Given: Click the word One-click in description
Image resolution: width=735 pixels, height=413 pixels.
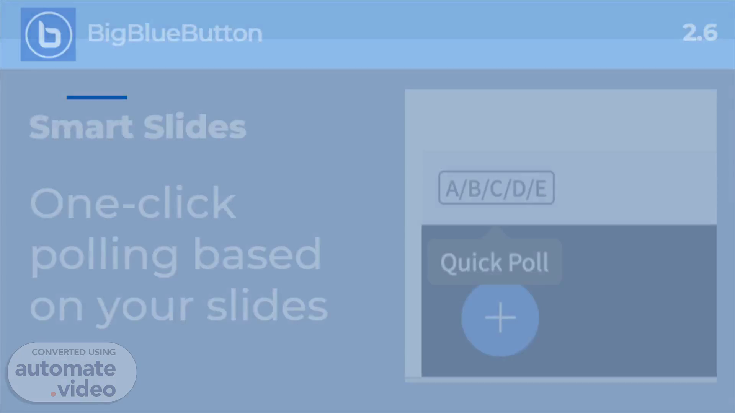Looking at the screenshot, I should pyautogui.click(x=132, y=203).
